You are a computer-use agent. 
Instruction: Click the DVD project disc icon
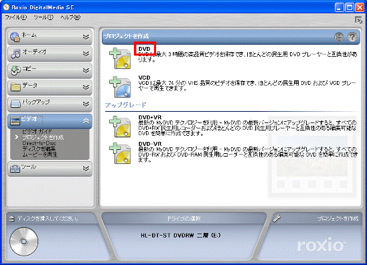coord(120,58)
